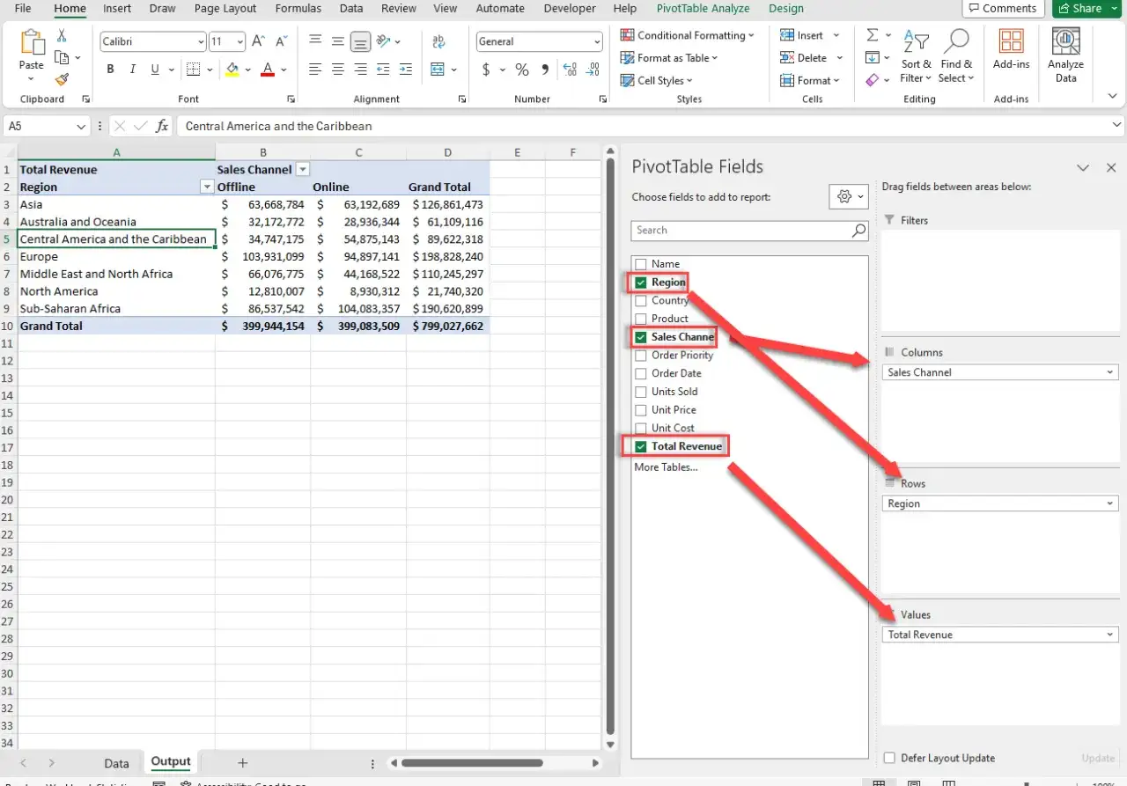This screenshot has height=786, width=1127.
Task: Click the Format Painter brush icon
Action: (x=62, y=78)
